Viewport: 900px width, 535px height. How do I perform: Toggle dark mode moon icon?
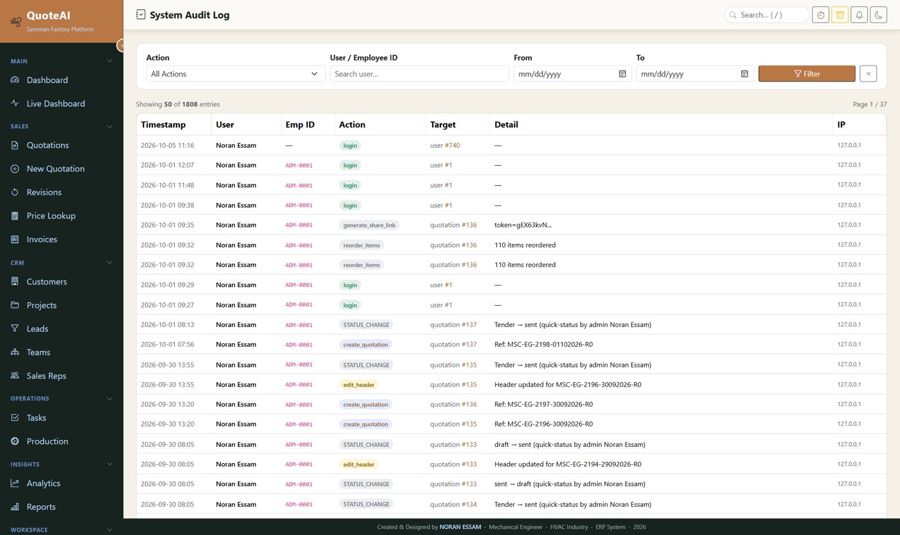(x=879, y=15)
